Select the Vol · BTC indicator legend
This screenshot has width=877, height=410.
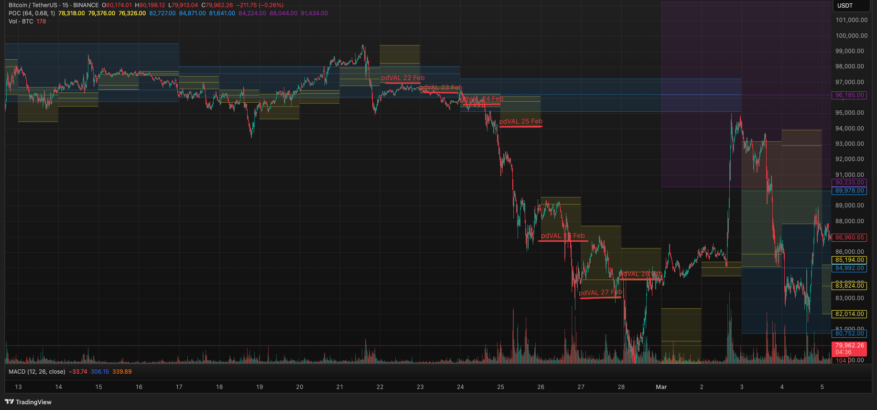[21, 22]
